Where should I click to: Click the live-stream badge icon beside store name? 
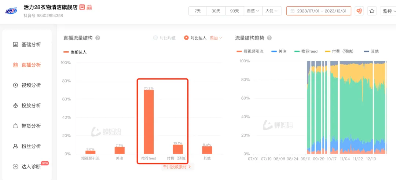coord(89,7)
